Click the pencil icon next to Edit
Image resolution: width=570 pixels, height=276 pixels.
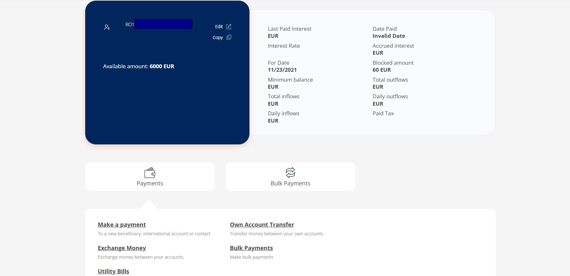229,27
